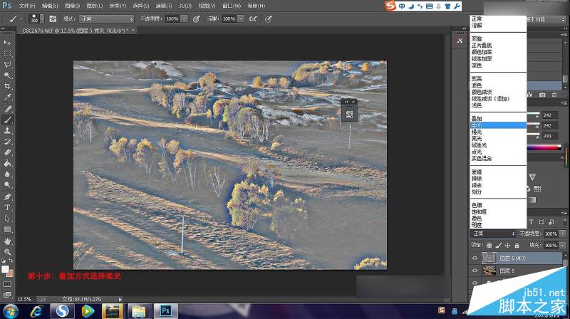Open Photoshop from the Windows taskbar
Screen dimensions: 570x319
[x=165, y=311]
